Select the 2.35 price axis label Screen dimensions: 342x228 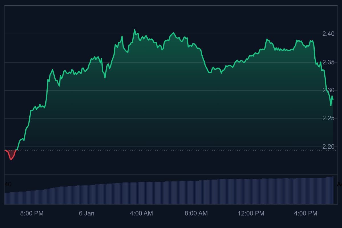(x=328, y=62)
